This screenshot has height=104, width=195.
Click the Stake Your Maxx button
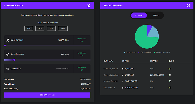coord(47,95)
